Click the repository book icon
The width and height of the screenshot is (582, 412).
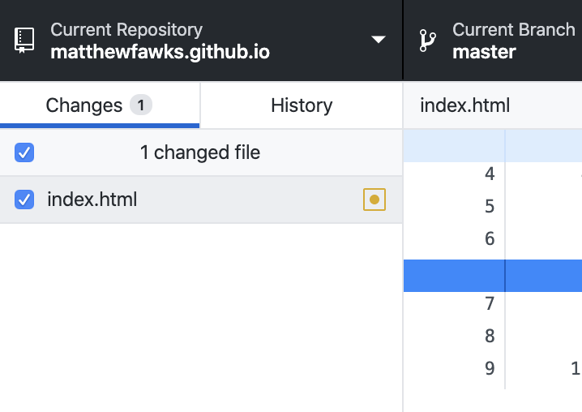(24, 40)
